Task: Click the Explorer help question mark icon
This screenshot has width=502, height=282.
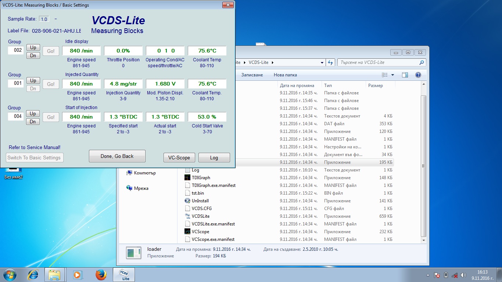Action: point(418,75)
